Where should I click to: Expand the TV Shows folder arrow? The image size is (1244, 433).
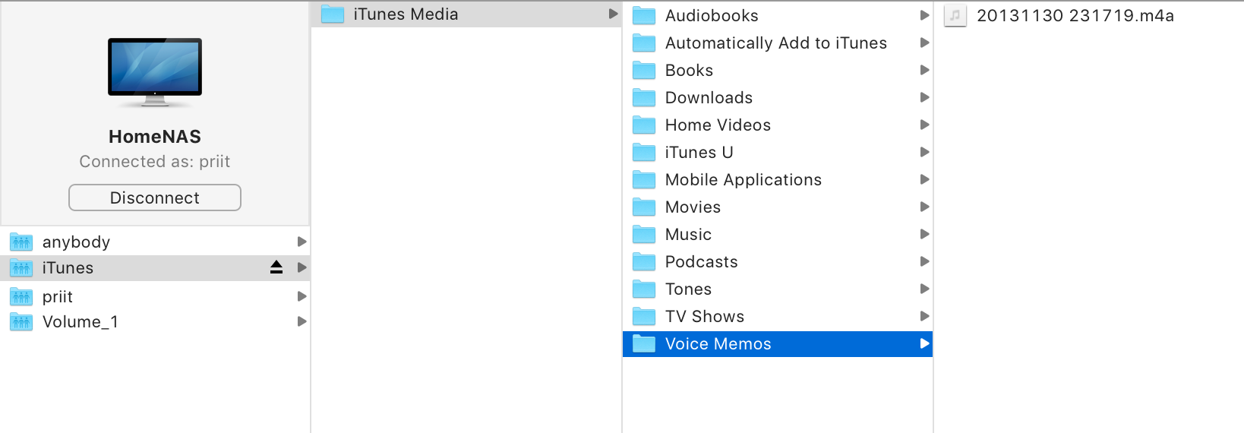click(x=924, y=316)
